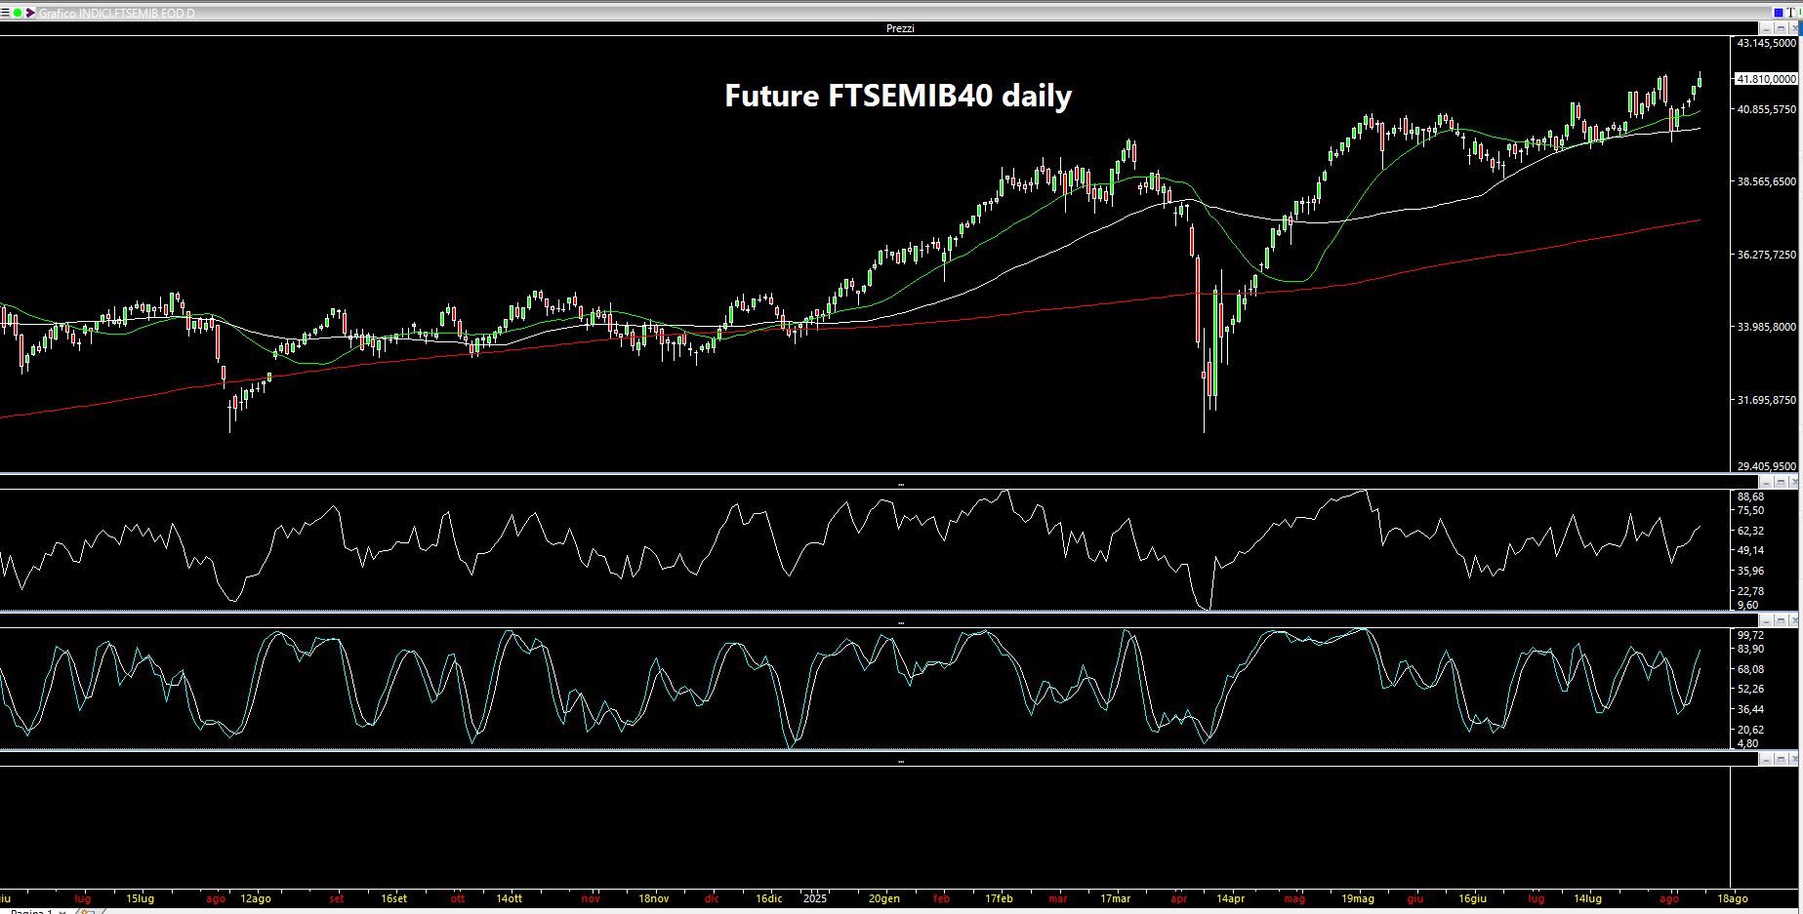This screenshot has width=1803, height=914.
Task: Click the 18ago date on time axis
Action: click(x=1733, y=898)
